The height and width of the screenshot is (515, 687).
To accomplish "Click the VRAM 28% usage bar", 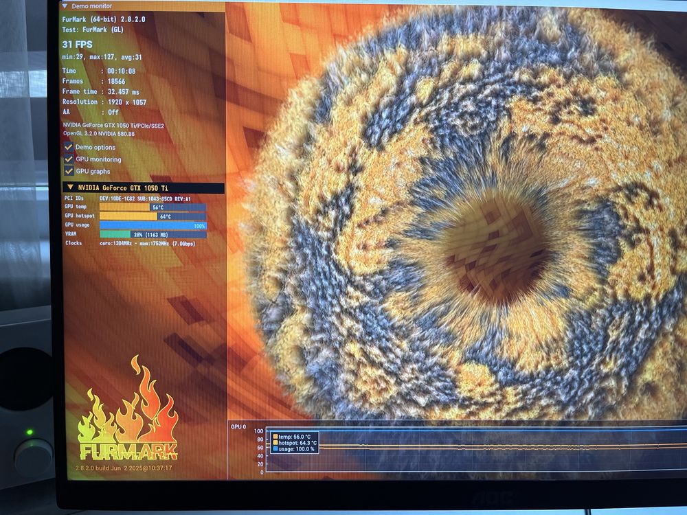I will [153, 235].
